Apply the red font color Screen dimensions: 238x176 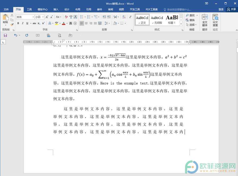64,23
